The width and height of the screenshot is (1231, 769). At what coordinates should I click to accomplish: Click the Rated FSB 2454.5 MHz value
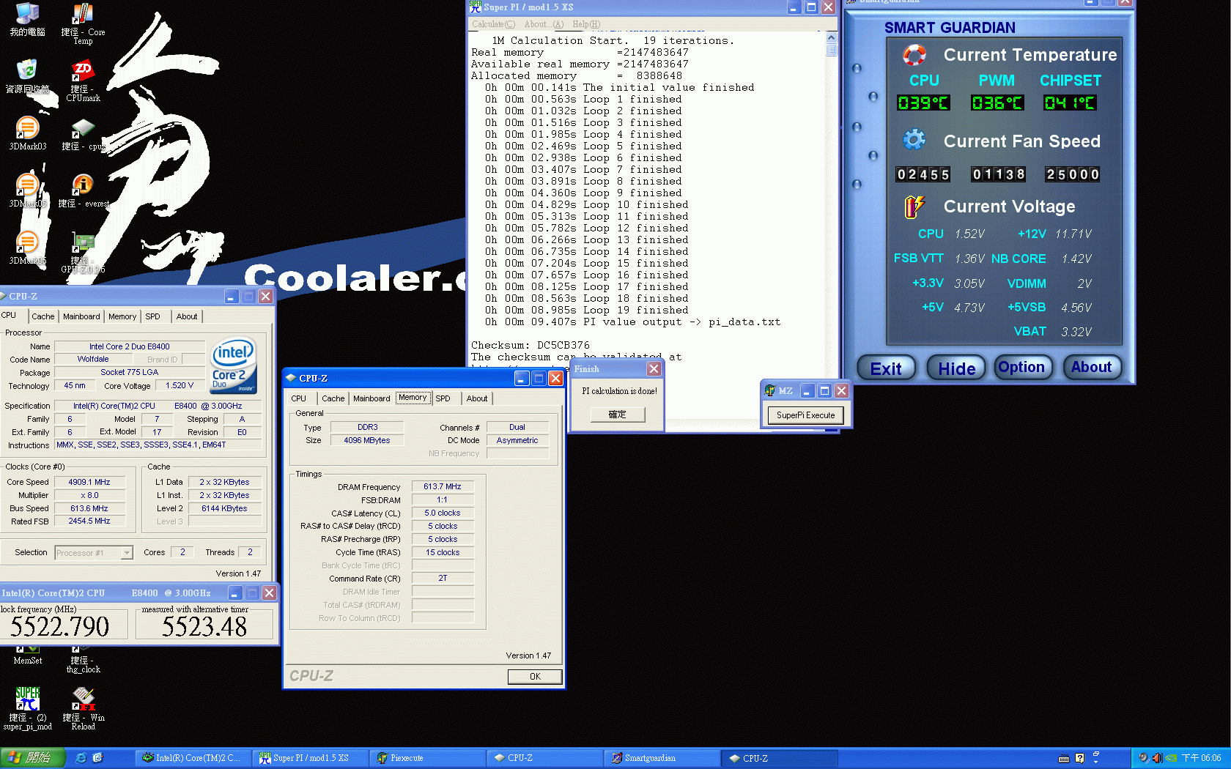89,521
